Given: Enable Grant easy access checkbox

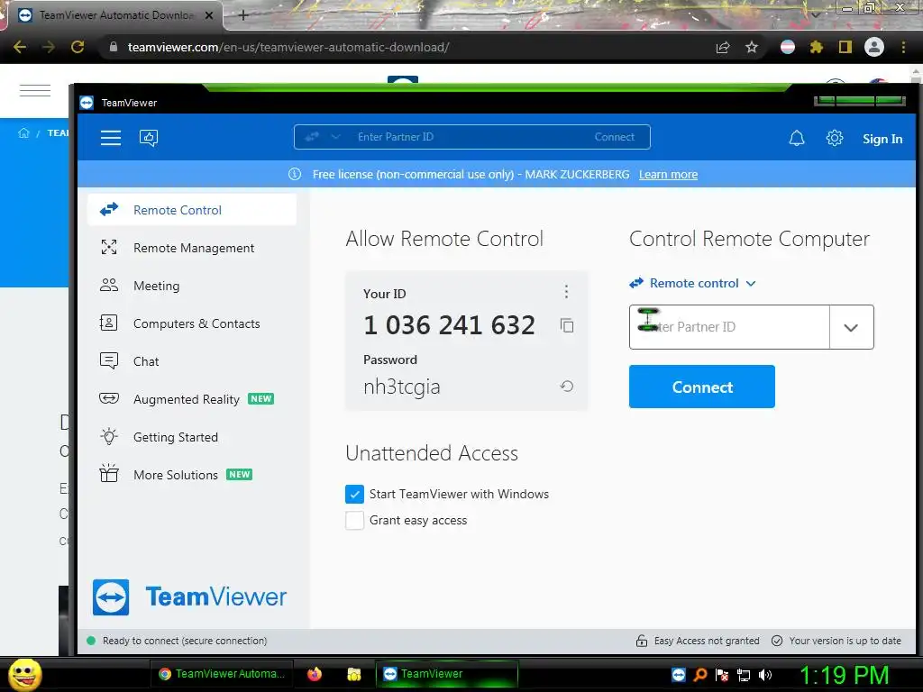Looking at the screenshot, I should [354, 520].
